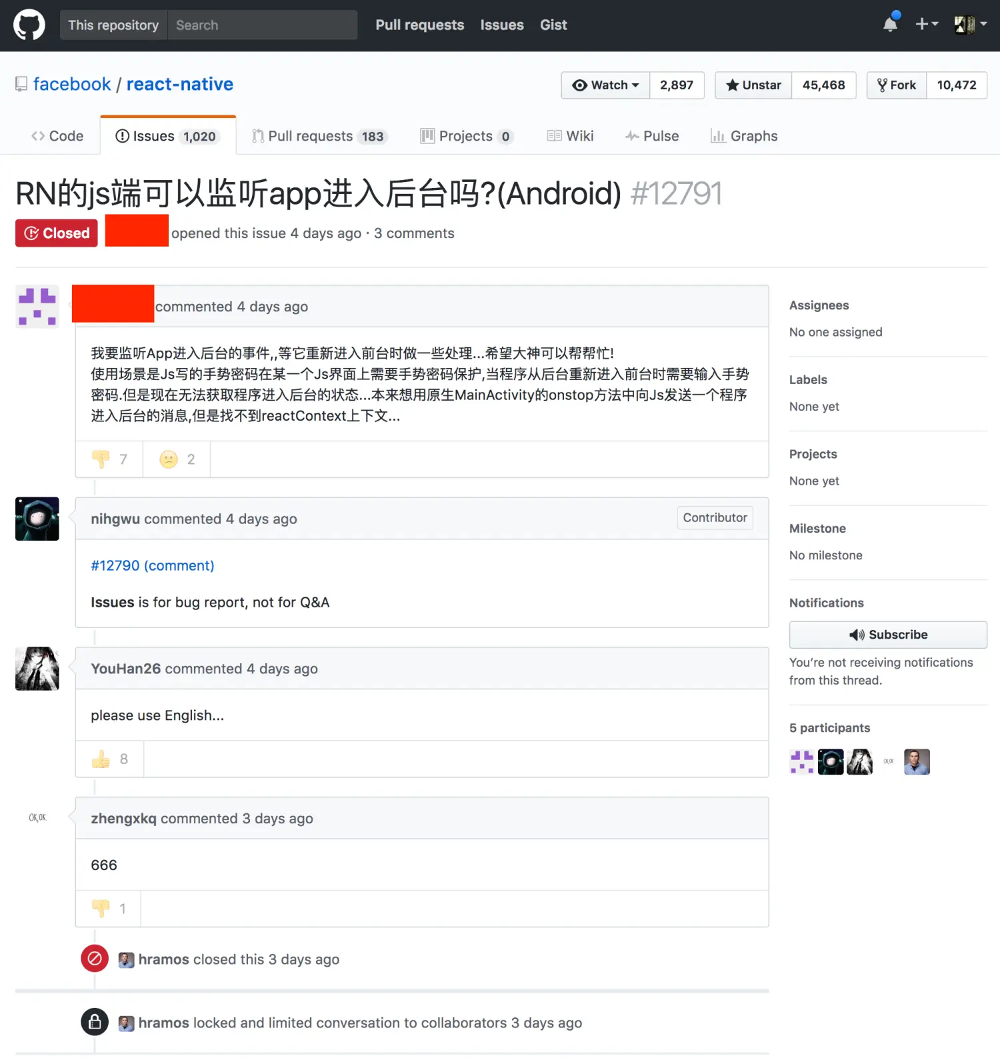Click the thumbs-down reaction with count 7
The height and width of the screenshot is (1060, 1000).
(109, 459)
